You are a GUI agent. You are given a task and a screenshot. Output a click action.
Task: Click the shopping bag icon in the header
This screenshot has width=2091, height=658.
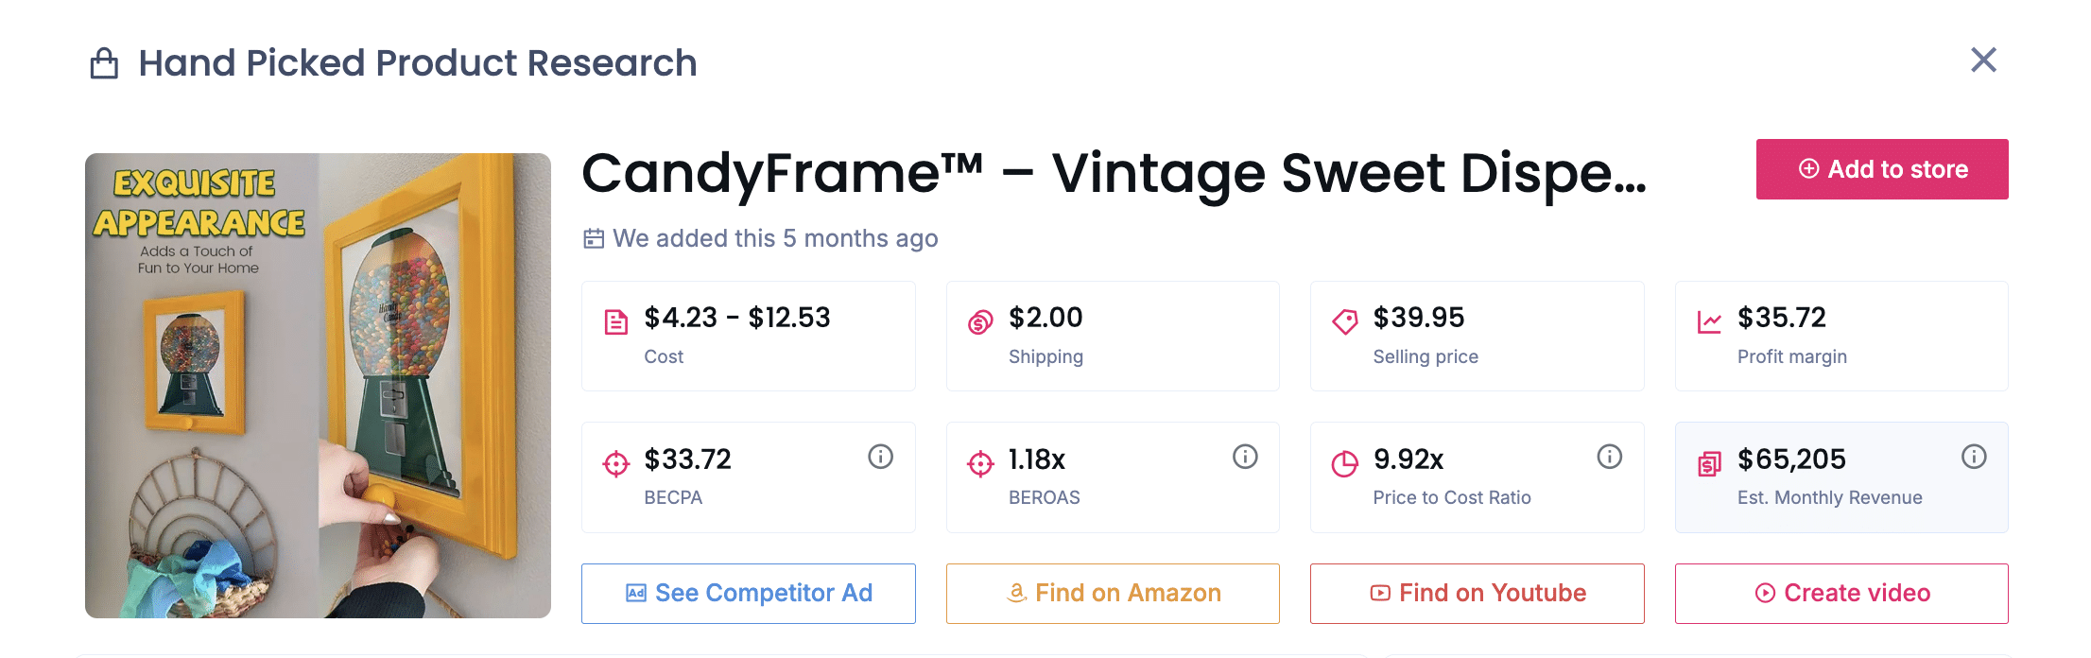pos(106,62)
